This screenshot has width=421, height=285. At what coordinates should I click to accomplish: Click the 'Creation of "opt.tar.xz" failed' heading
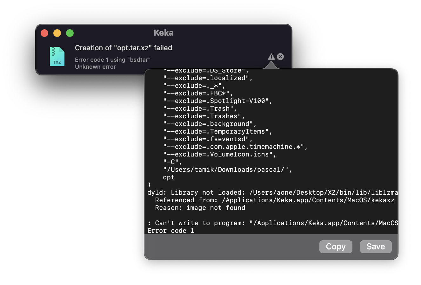pyautogui.click(x=124, y=48)
